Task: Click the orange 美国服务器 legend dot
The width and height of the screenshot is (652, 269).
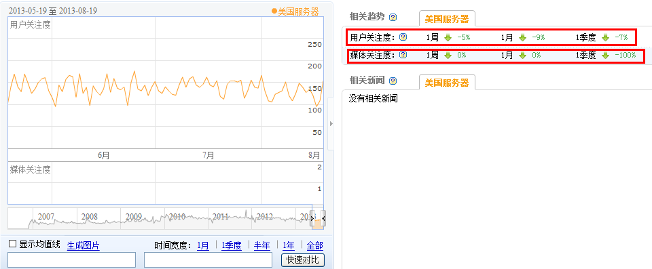Action: 274,12
